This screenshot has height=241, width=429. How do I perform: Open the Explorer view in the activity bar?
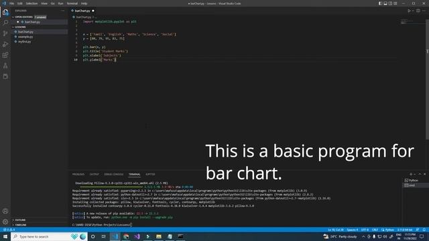click(x=5, y=12)
